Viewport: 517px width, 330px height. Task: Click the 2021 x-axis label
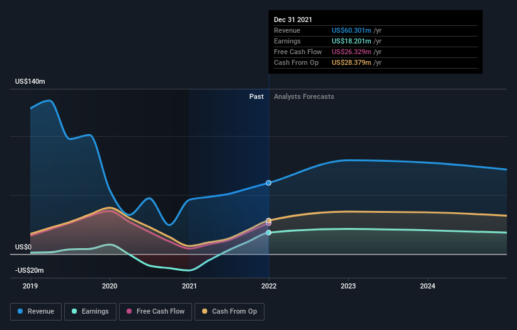coord(190,286)
